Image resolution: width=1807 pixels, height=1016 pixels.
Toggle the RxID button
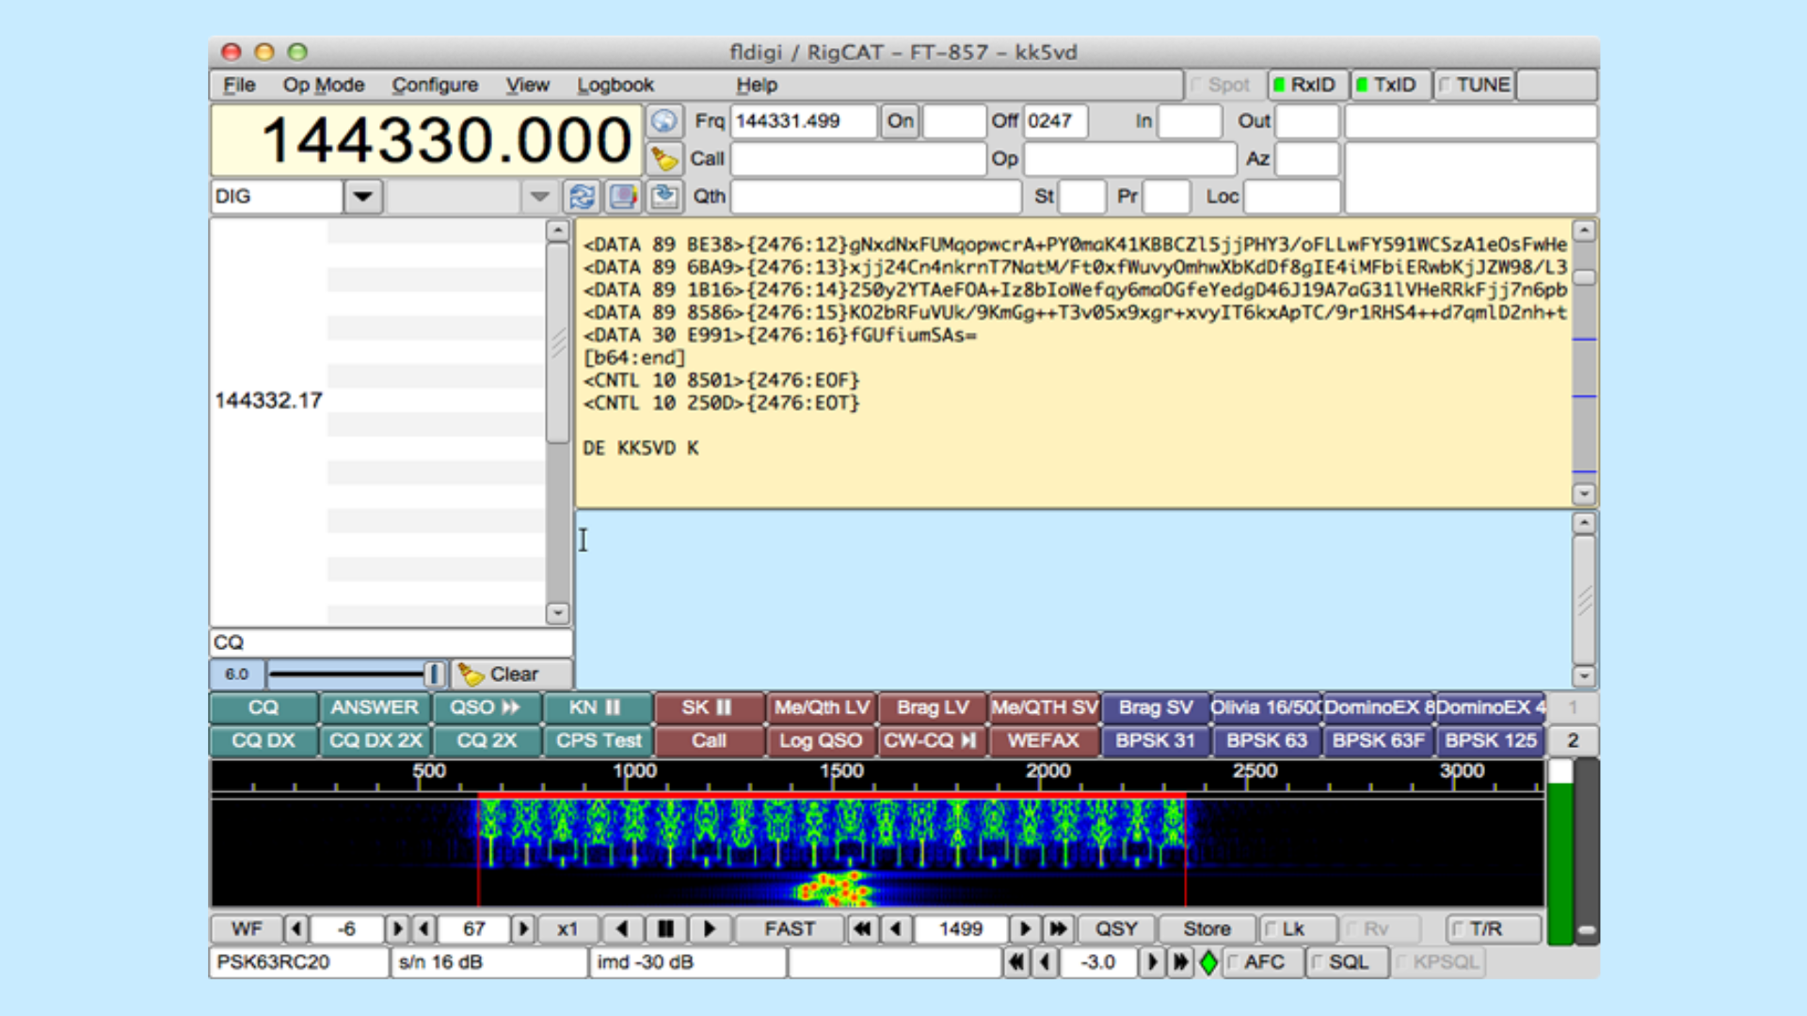pyautogui.click(x=1307, y=85)
